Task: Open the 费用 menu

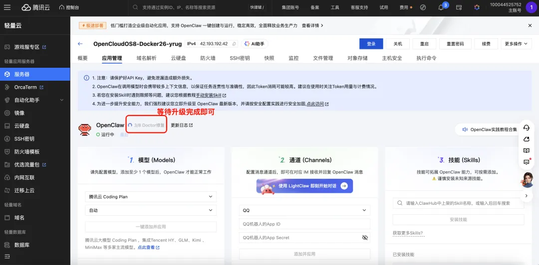Action: coord(404,7)
